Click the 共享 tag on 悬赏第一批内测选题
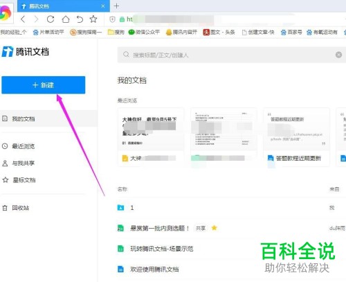This screenshot has height=282, width=346. click(201, 228)
